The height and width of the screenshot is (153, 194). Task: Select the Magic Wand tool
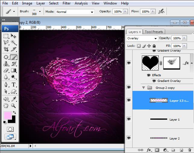tap(13, 43)
